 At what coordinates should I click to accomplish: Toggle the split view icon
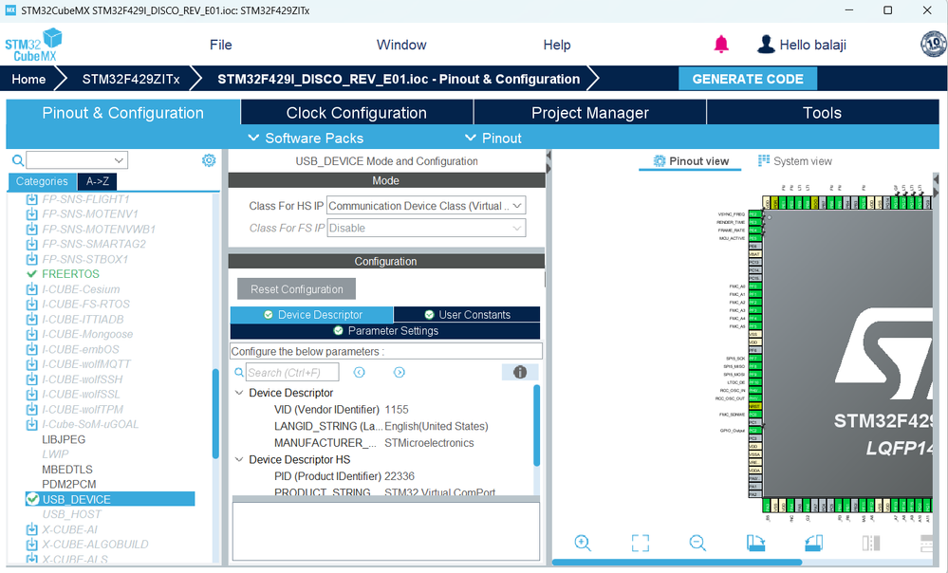click(871, 543)
